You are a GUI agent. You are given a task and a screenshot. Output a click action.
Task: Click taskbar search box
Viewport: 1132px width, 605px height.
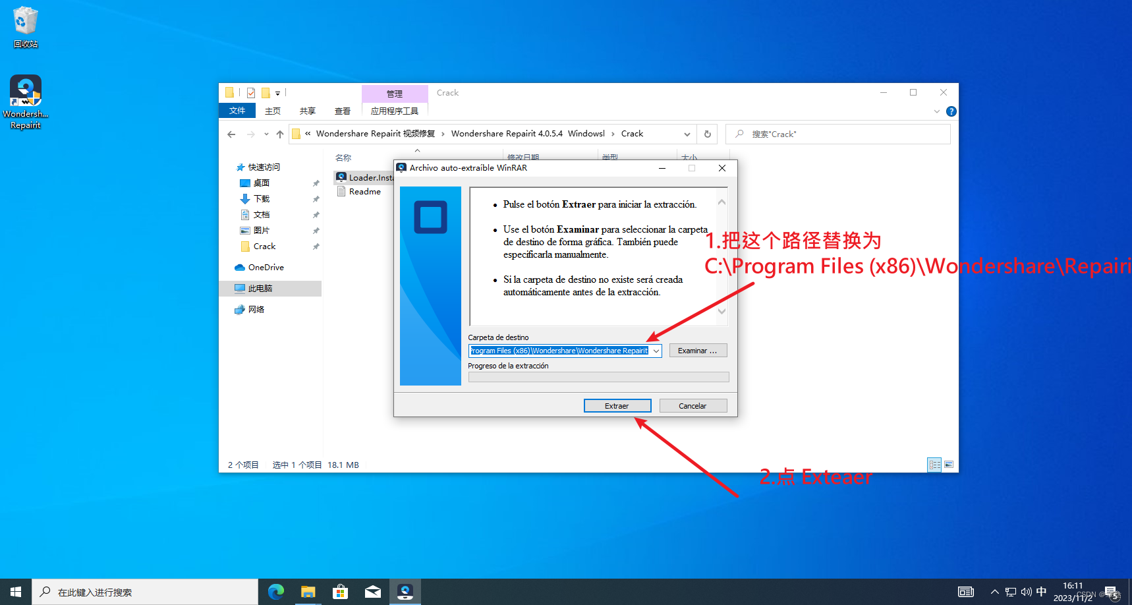click(x=145, y=592)
